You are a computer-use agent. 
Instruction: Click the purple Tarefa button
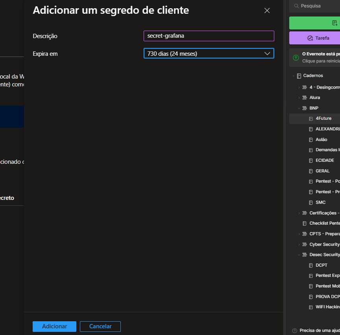pos(315,38)
